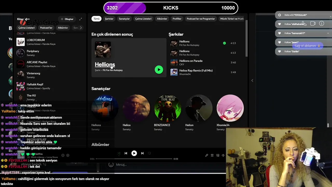The height and width of the screenshot is (187, 332).
Task: Switch to Çalma Listeleri search filter
Action: point(143,19)
